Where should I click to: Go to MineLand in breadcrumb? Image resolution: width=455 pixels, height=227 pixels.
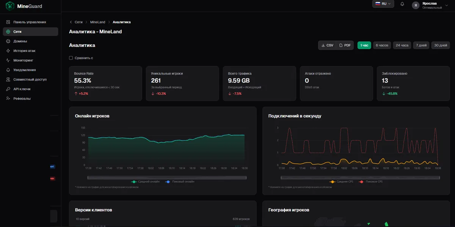[98, 22]
